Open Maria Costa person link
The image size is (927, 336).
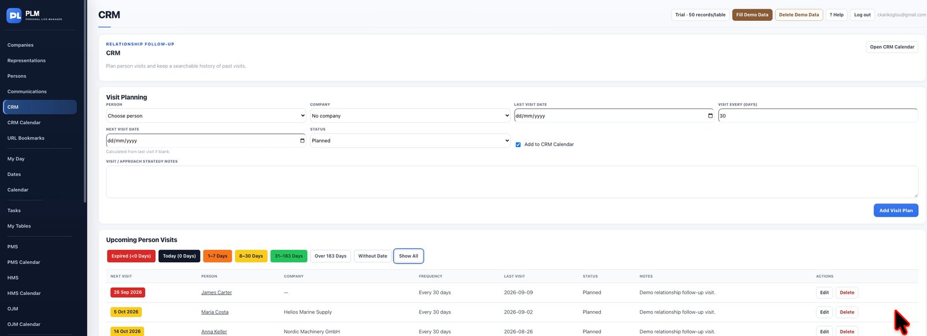coord(215,312)
